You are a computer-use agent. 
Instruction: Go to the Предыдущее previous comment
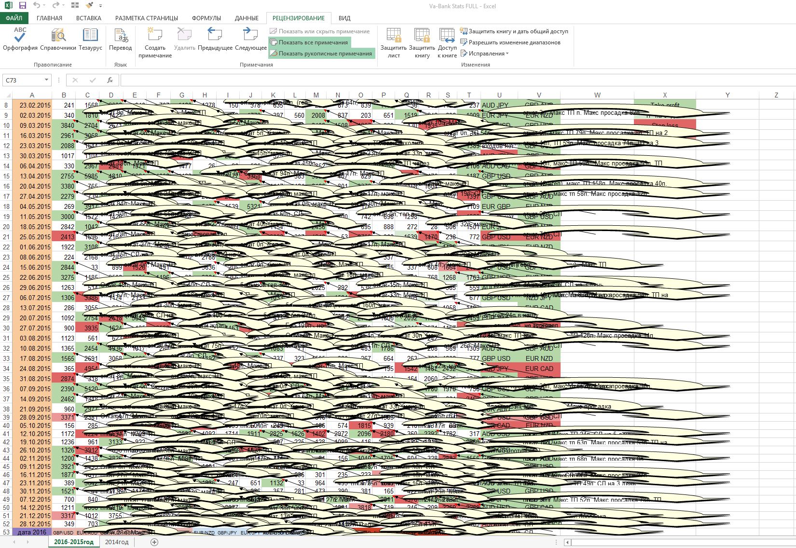[215, 40]
